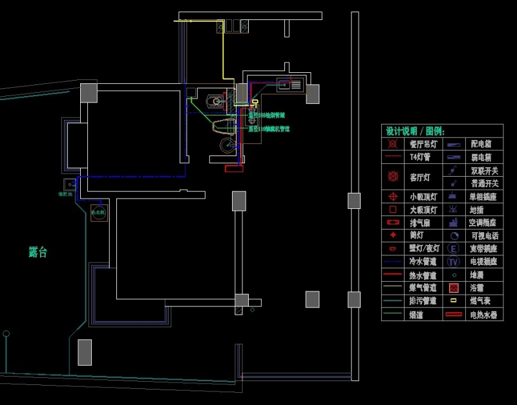Click the red electric water heater in plan
Screen dimensions: 517x405
[233, 169]
